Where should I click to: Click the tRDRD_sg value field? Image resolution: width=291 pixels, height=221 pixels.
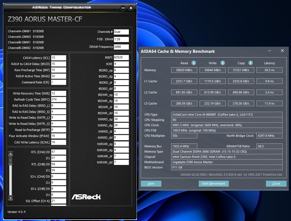[x=121, y=70]
